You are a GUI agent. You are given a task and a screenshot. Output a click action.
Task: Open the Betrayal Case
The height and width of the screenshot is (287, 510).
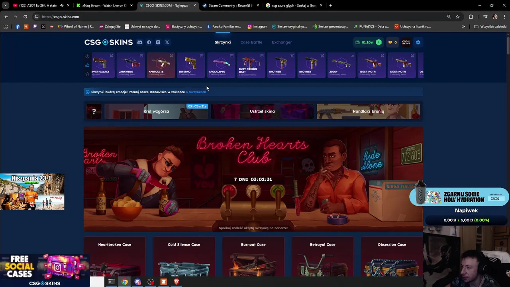[x=323, y=257]
